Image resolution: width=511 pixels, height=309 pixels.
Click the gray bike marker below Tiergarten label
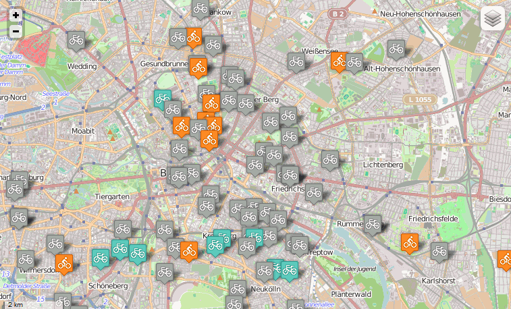pos(122,229)
